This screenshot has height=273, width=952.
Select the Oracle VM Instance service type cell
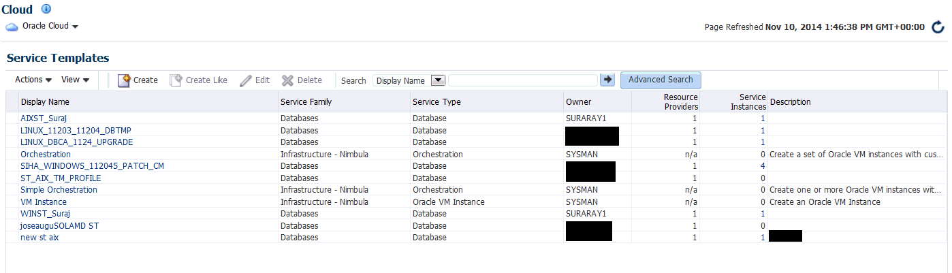click(x=449, y=202)
